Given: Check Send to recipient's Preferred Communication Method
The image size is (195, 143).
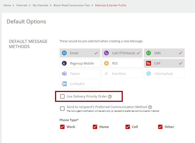Looking at the screenshot, I should (62, 109).
